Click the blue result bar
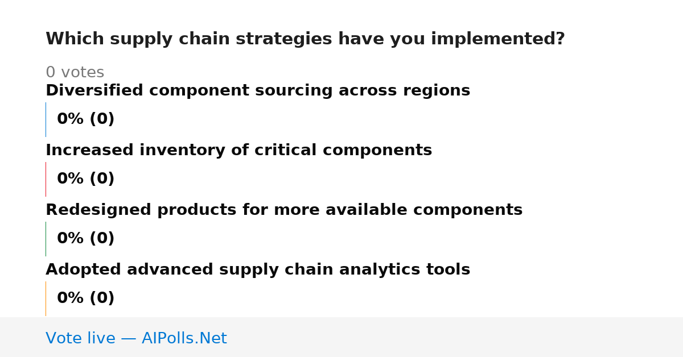Viewport: 683px width, 357px height. click(x=46, y=119)
